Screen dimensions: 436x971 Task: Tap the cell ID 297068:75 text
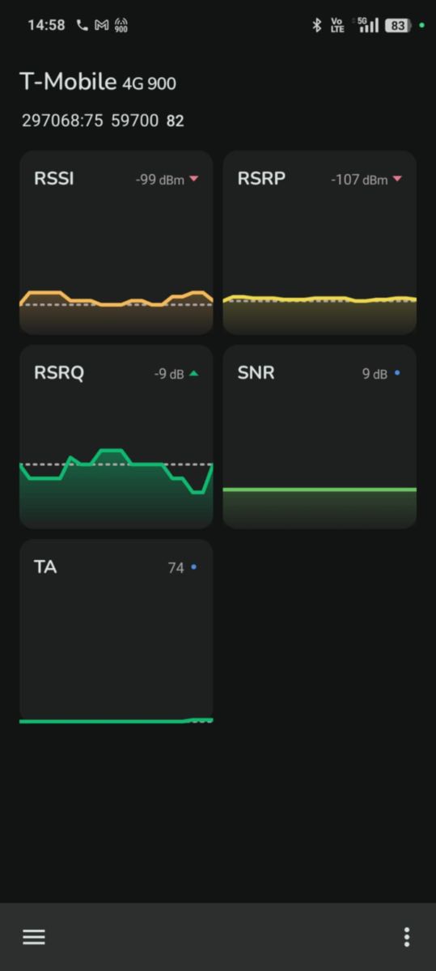[x=62, y=121]
